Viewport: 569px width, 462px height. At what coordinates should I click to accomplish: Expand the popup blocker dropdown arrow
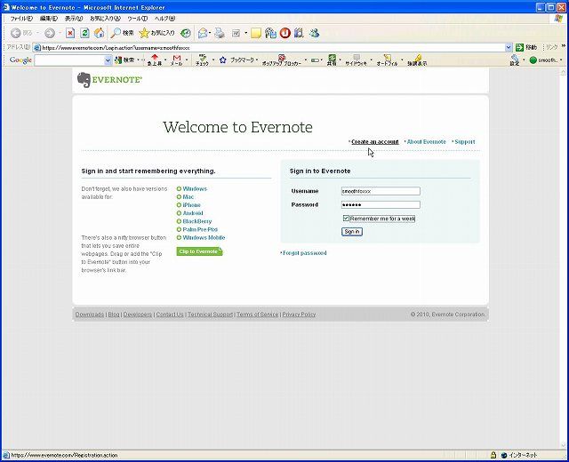[x=306, y=60]
